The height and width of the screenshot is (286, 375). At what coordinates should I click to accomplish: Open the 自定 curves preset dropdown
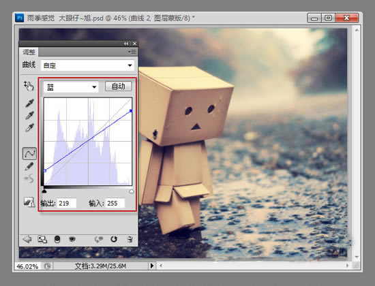[x=87, y=65]
